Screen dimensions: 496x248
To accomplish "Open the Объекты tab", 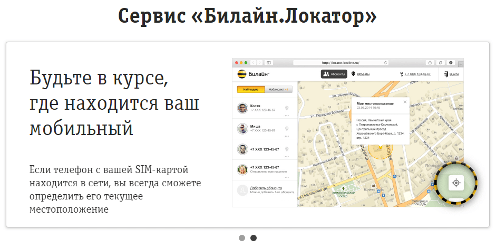I will coord(363,74).
